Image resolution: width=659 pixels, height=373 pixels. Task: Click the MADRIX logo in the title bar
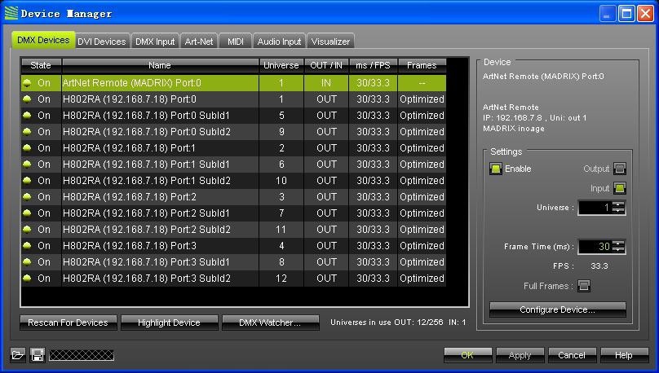click(11, 13)
